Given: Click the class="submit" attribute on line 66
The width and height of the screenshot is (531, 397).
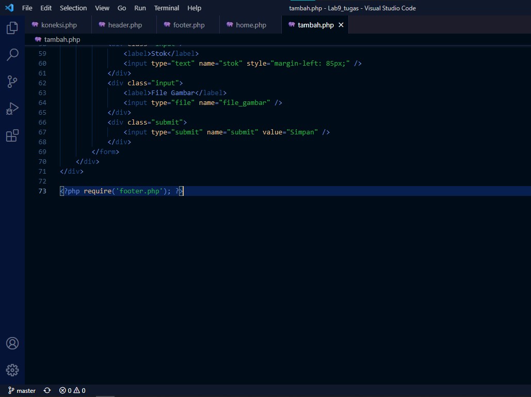Looking at the screenshot, I should point(155,123).
